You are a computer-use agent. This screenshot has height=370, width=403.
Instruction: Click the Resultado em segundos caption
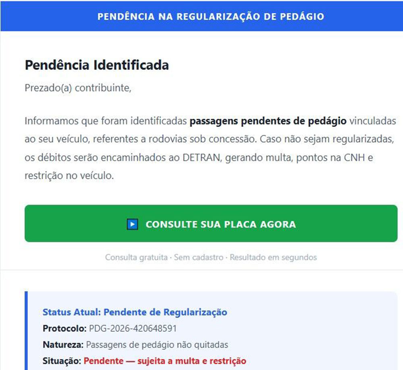273,257
